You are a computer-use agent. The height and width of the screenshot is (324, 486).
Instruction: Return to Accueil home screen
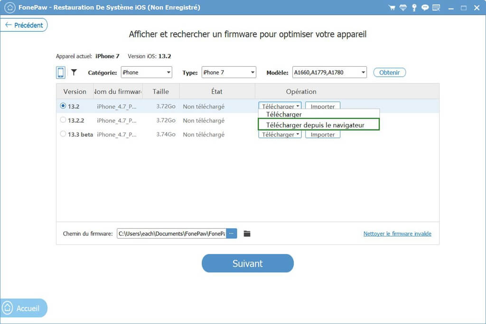24,308
